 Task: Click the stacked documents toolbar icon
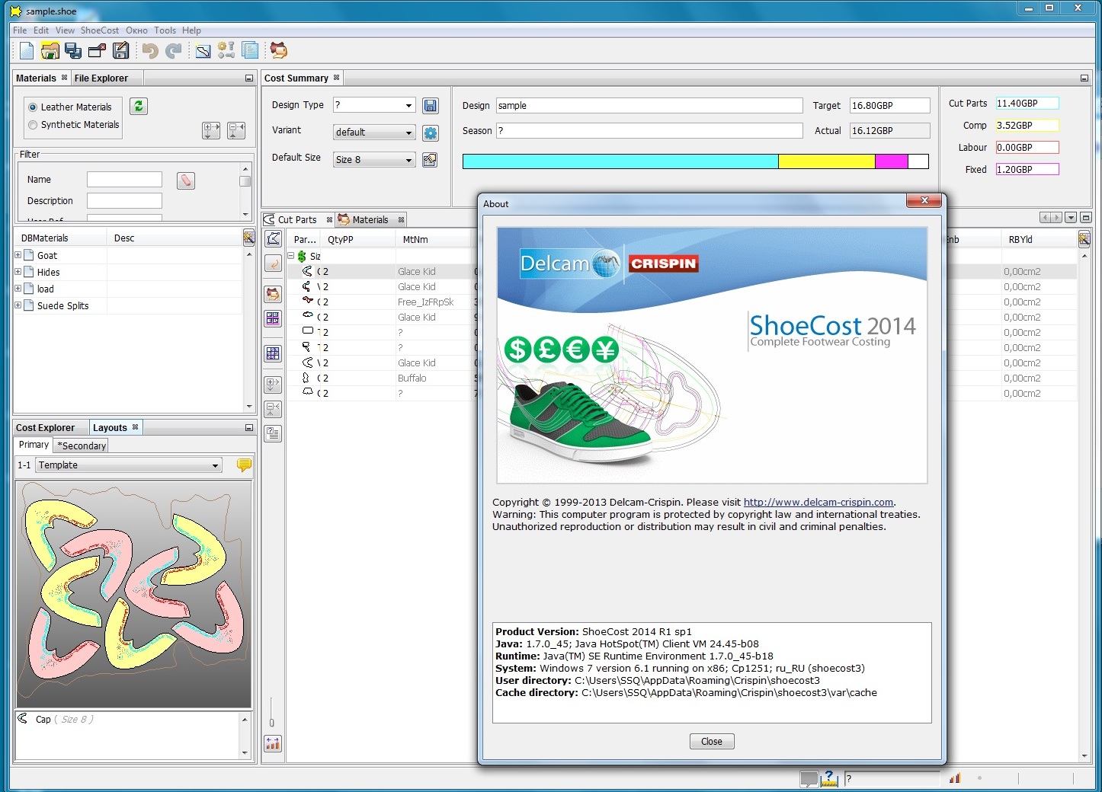(x=250, y=51)
